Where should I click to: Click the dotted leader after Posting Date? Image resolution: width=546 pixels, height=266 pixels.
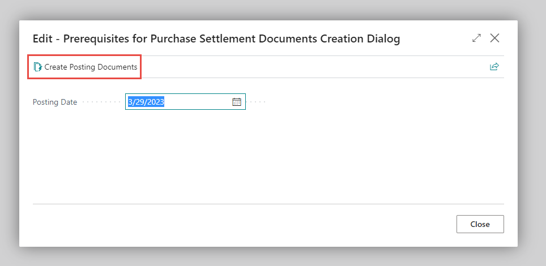(x=102, y=102)
